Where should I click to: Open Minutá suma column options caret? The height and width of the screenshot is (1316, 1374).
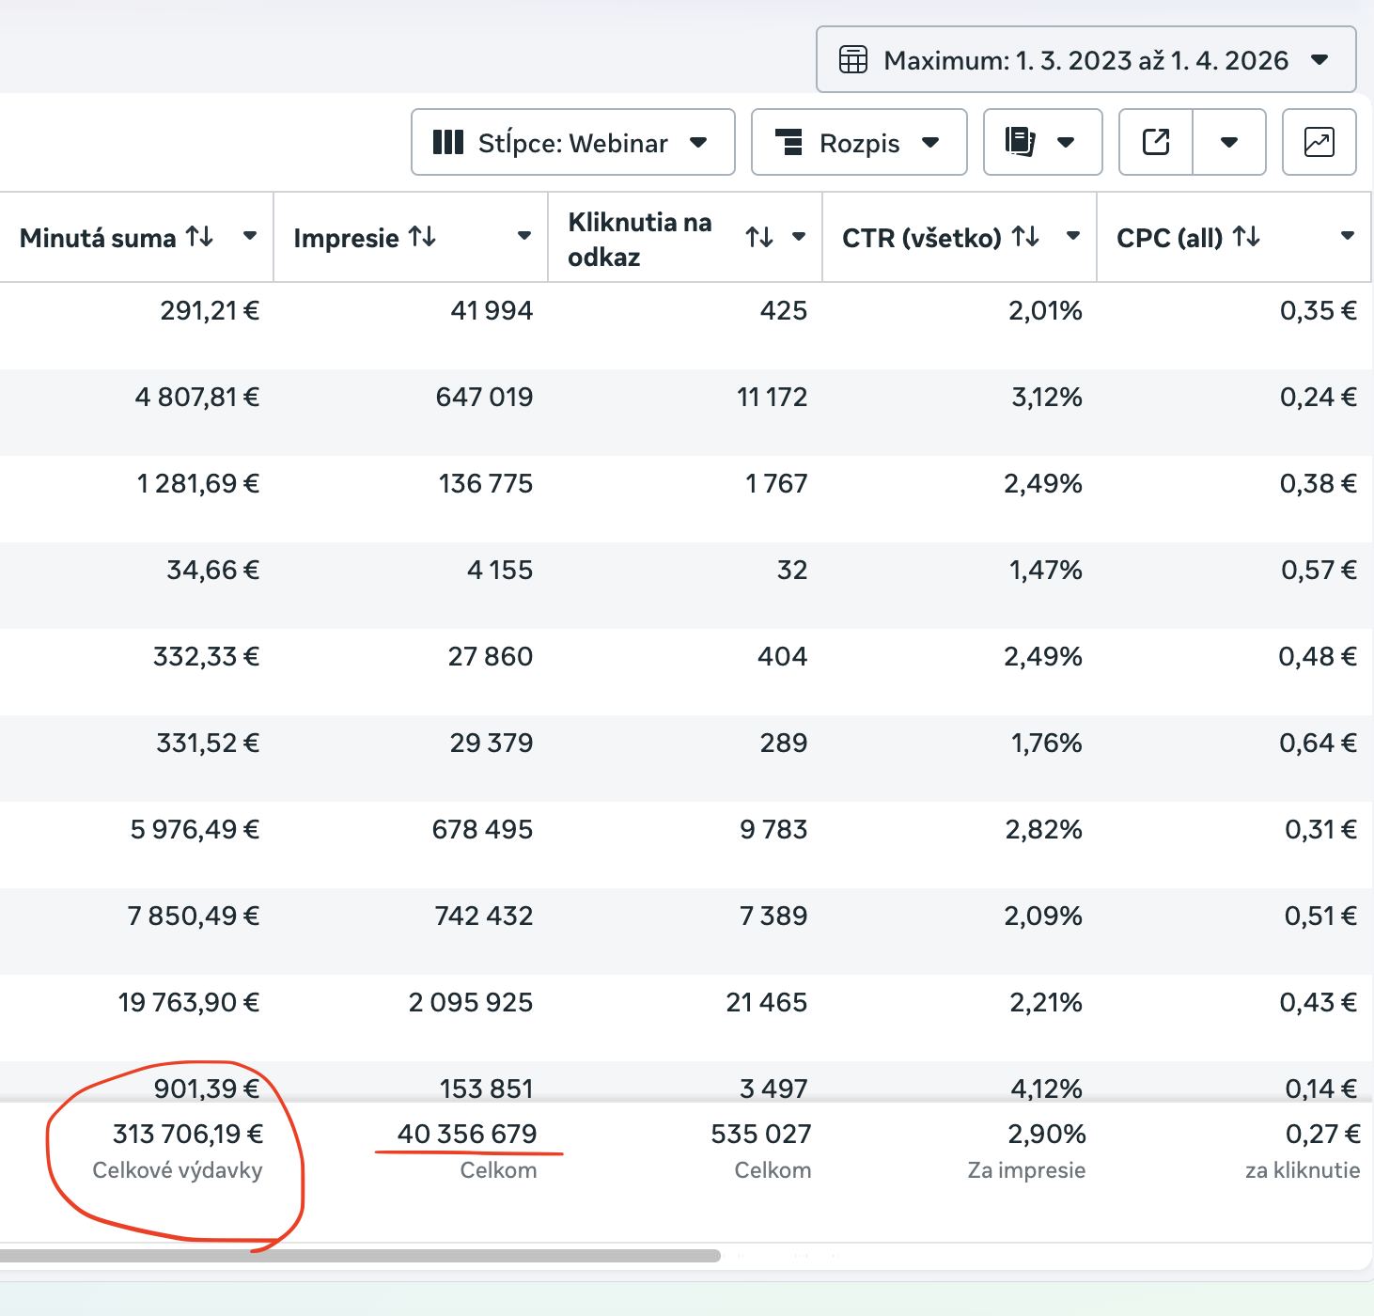pos(250,237)
